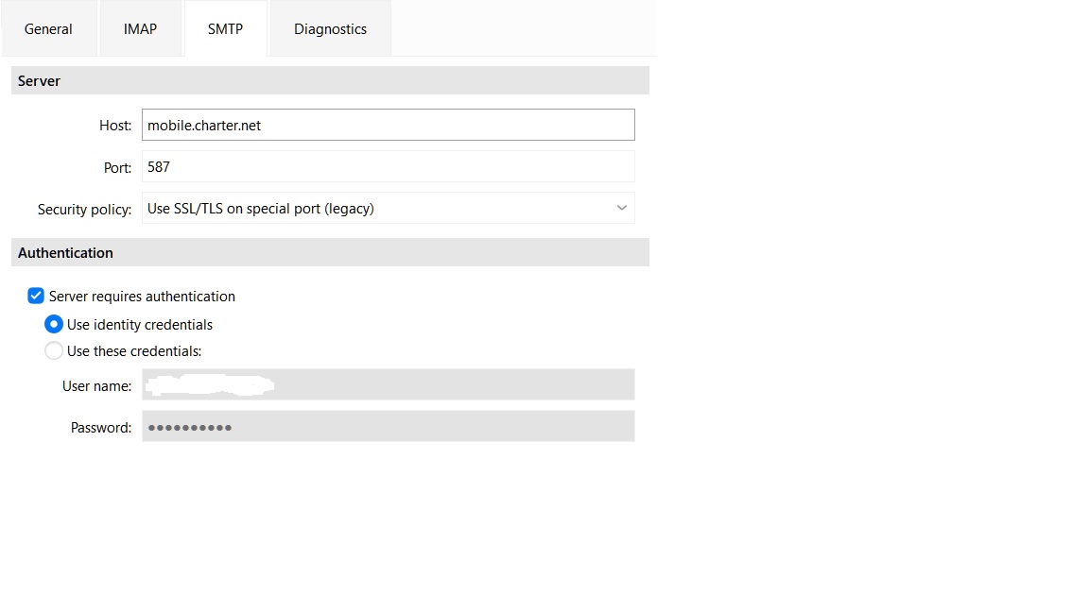Click the 'Password:' label
Image resolution: width=1089 pixels, height=612 pixels.
click(101, 428)
